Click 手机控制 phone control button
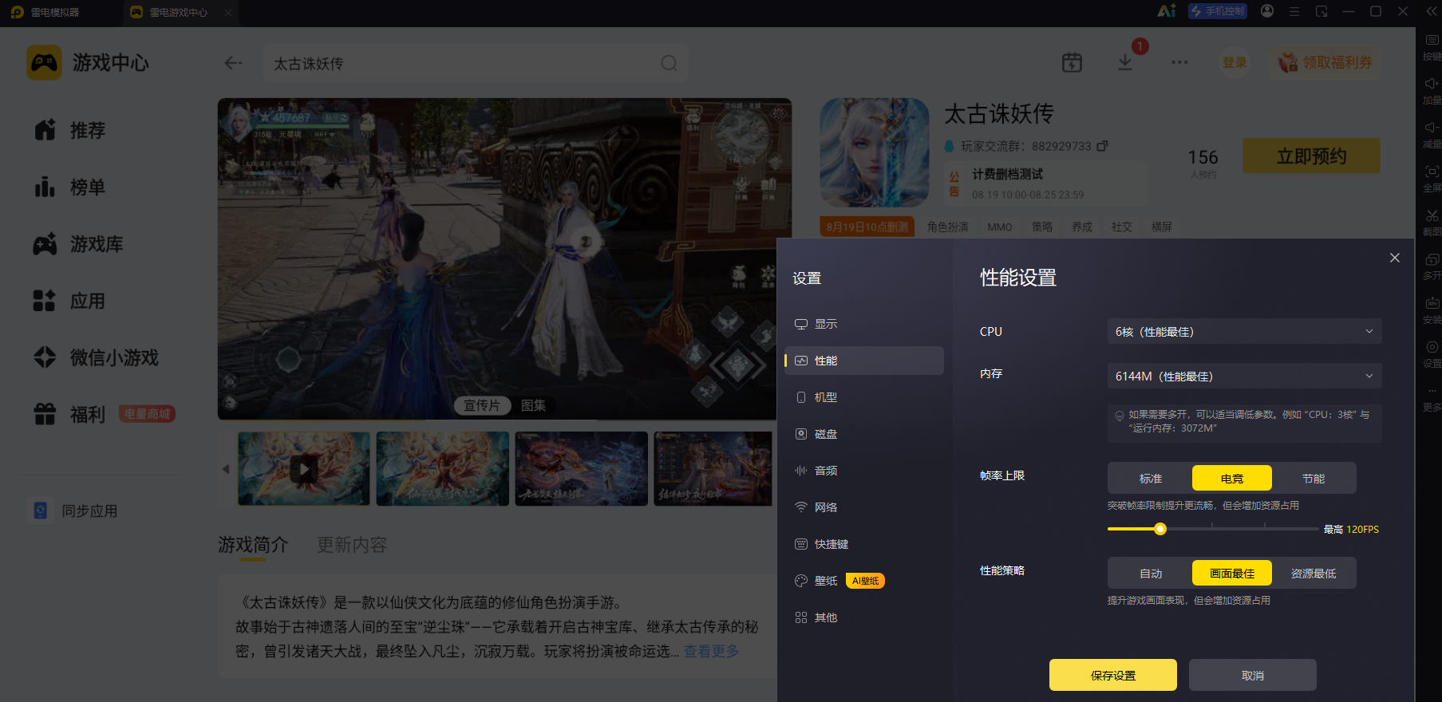This screenshot has width=1442, height=702. (x=1218, y=11)
